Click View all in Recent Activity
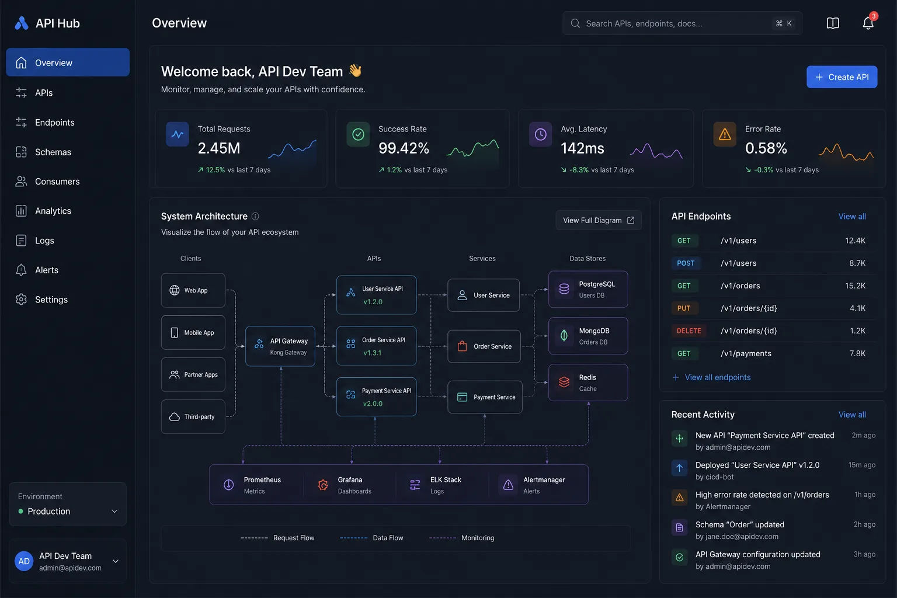 pyautogui.click(x=852, y=415)
